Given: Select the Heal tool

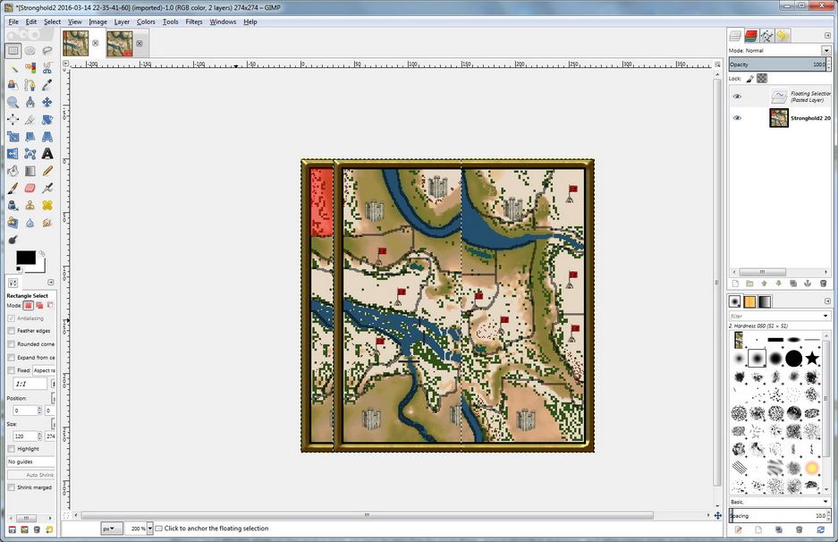Looking at the screenshot, I should 47,205.
